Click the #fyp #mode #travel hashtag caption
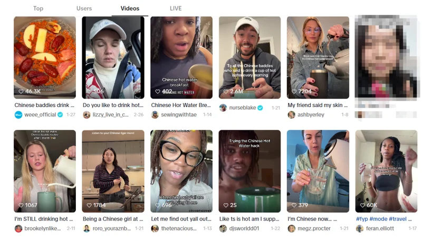The height and width of the screenshot is (241, 422). coord(381,219)
